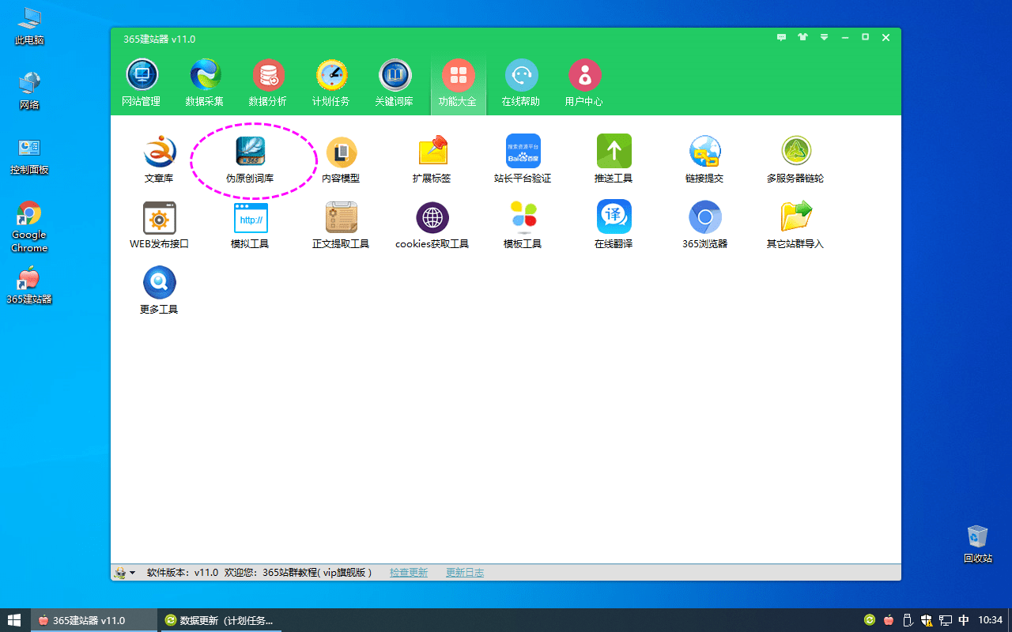Launch the 推送工具 icon
The width and height of the screenshot is (1012, 632).
click(614, 159)
